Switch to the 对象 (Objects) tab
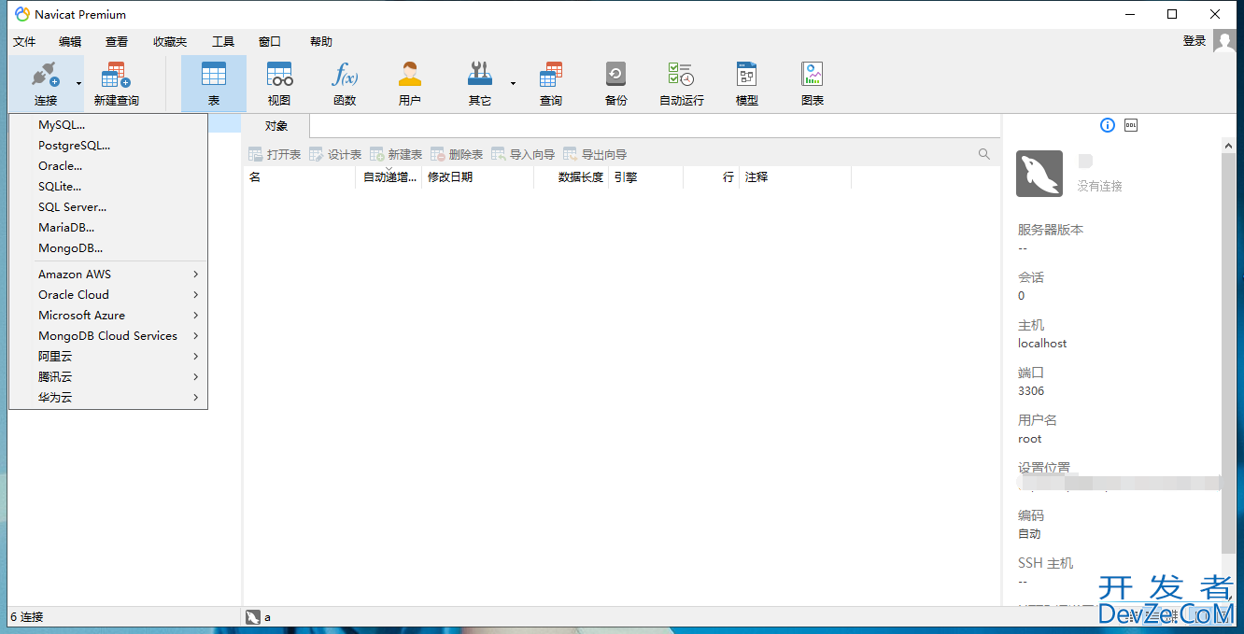The image size is (1244, 634). click(x=276, y=126)
